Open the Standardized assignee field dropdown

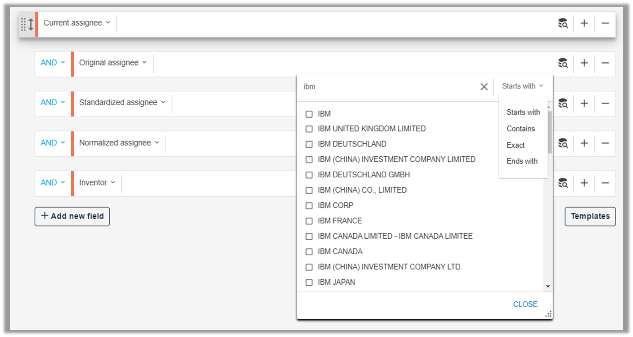(122, 102)
